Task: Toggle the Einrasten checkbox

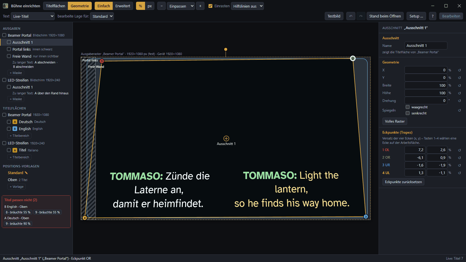Action: (x=210, y=6)
